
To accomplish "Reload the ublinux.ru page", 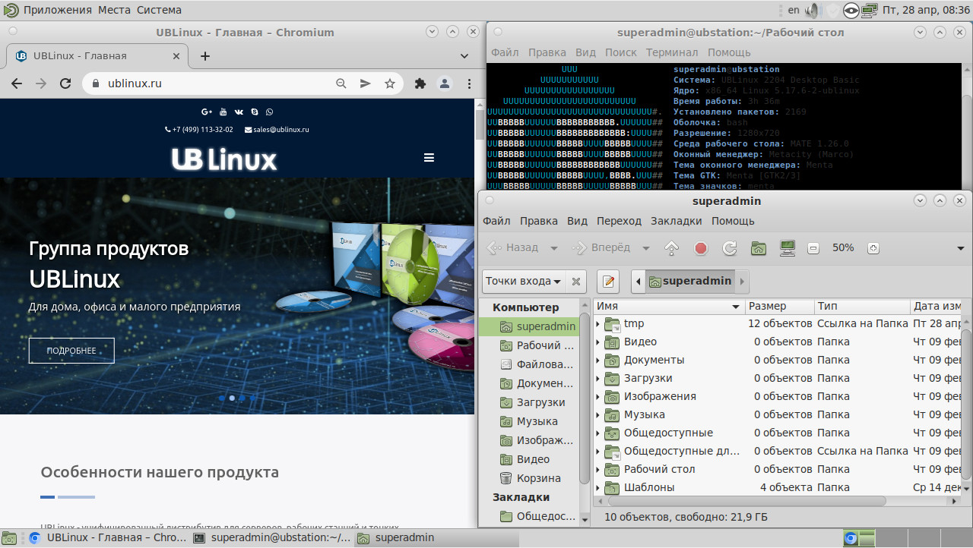I will point(65,83).
